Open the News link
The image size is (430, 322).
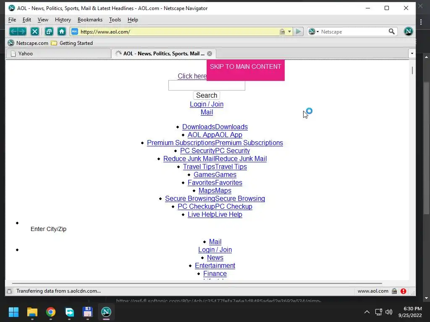[215, 258]
